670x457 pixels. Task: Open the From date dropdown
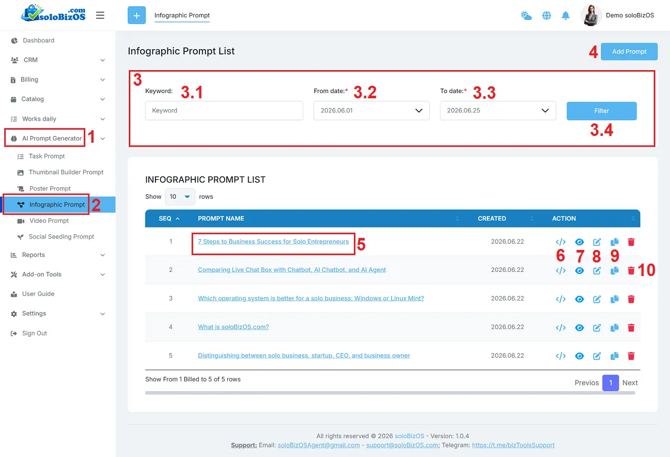point(372,111)
